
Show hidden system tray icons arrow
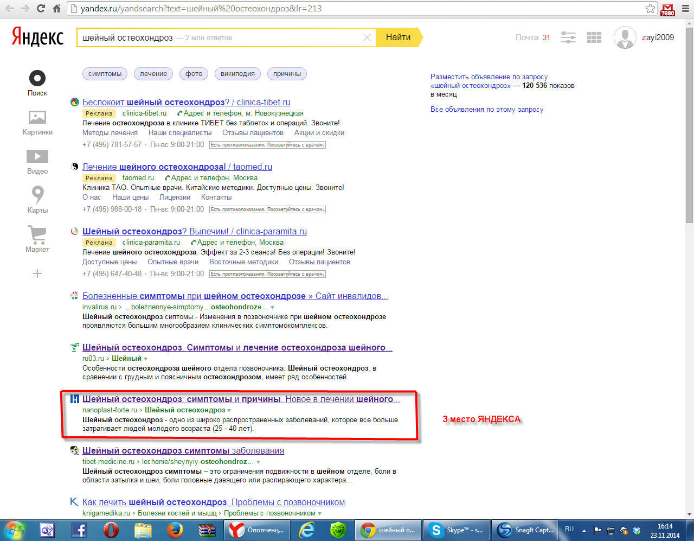584,530
